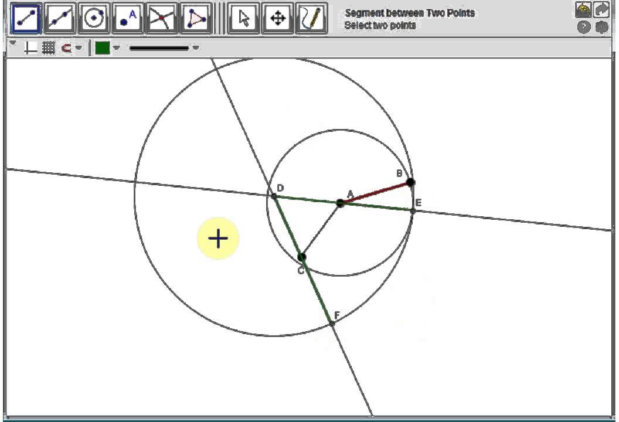This screenshot has width=619, height=422.
Task: Click the black line style preview
Action: click(x=159, y=48)
